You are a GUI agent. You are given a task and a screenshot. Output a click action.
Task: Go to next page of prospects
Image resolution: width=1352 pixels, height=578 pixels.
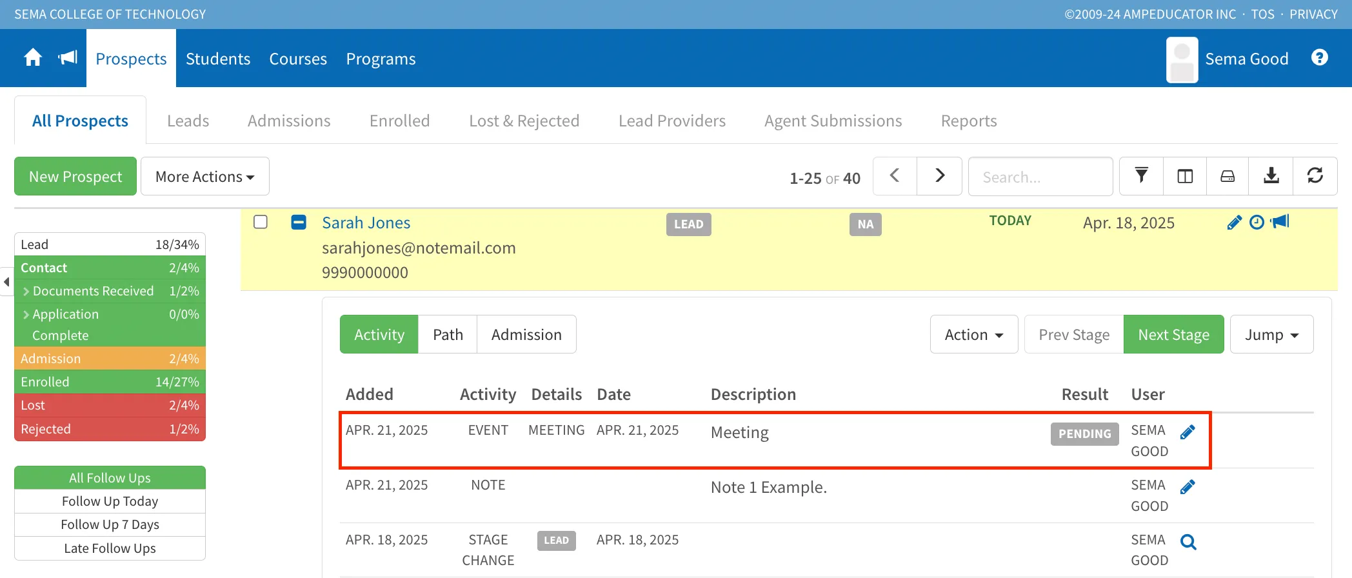pos(939,176)
